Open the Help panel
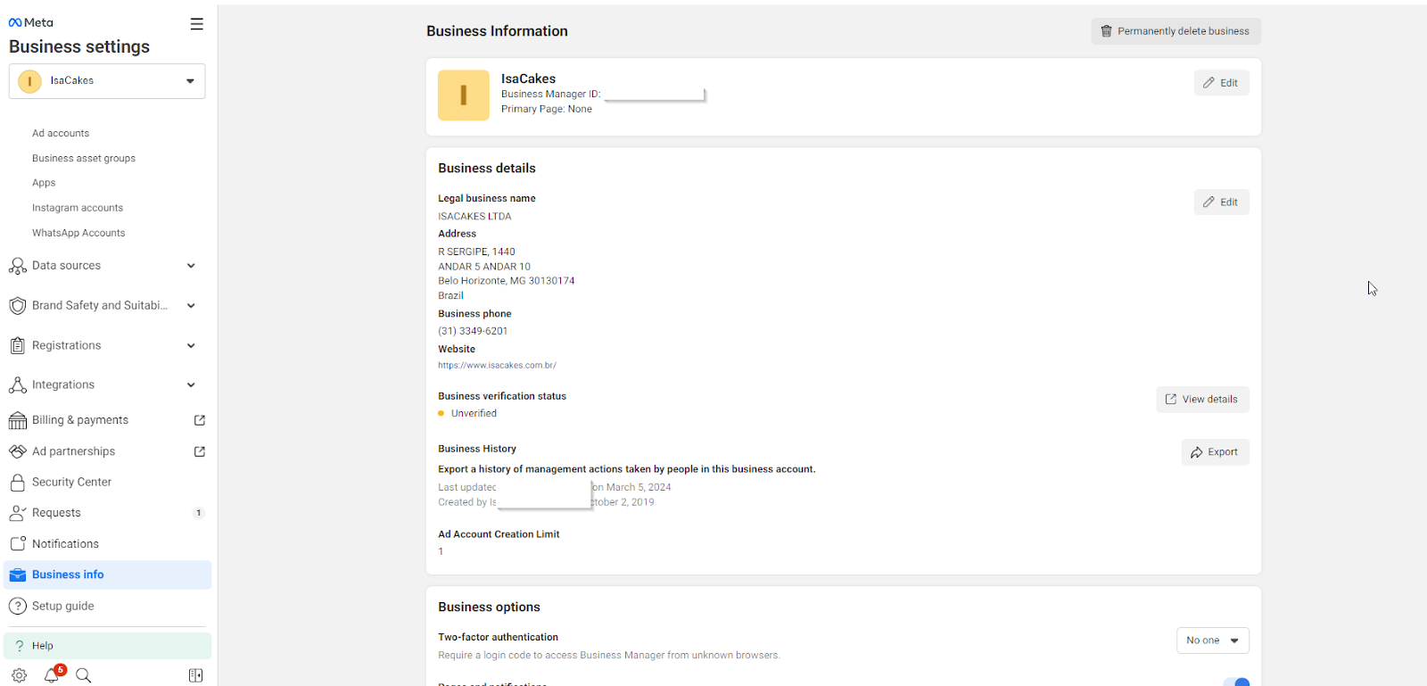 click(107, 646)
